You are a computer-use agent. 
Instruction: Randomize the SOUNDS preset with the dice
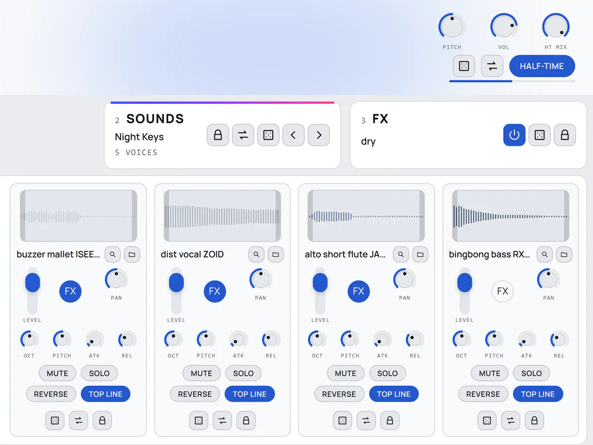point(268,135)
